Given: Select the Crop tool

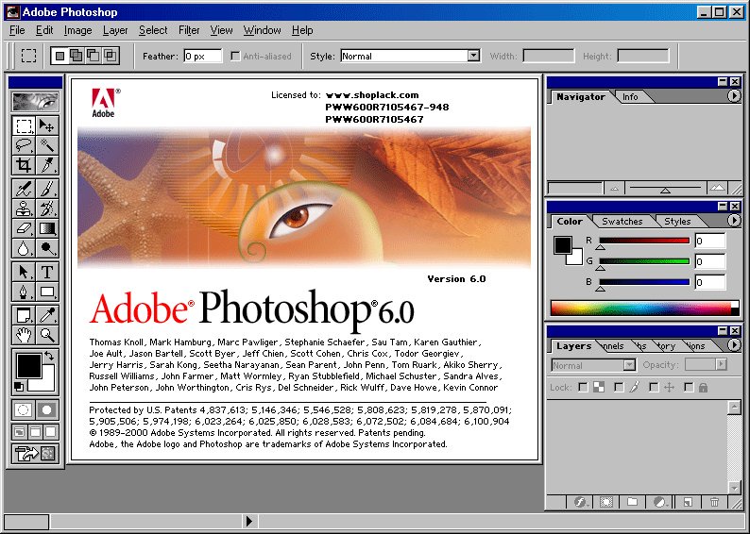Looking at the screenshot, I should click(x=24, y=165).
